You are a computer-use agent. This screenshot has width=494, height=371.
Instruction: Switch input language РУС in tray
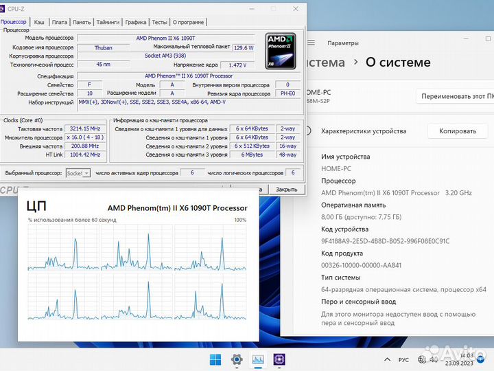pyautogui.click(x=403, y=359)
